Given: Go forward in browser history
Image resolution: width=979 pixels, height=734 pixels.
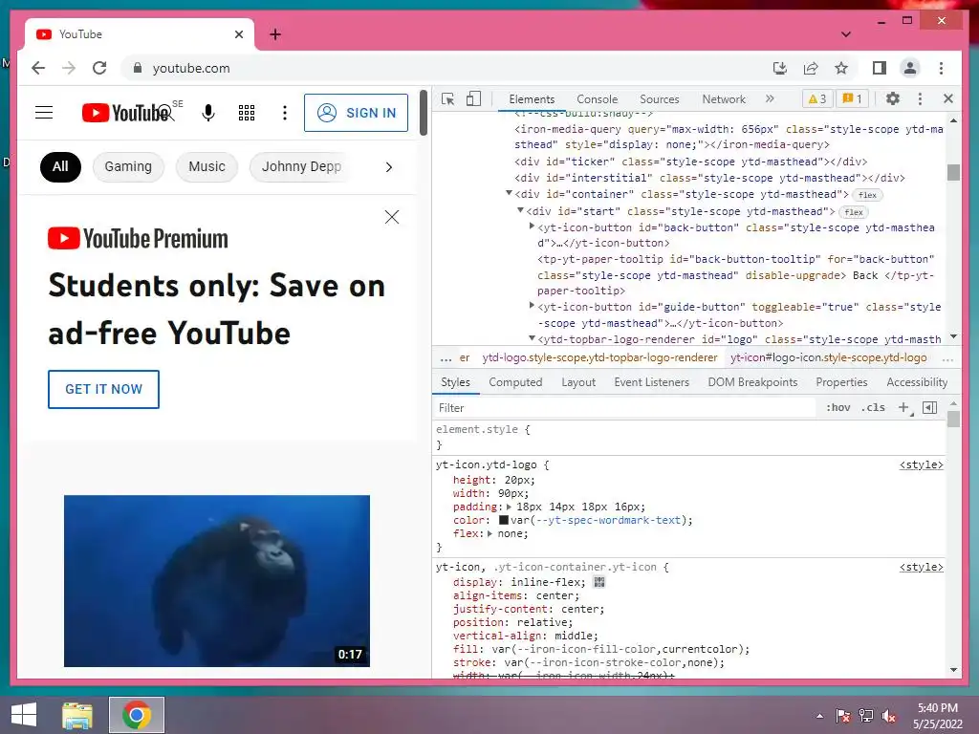Looking at the screenshot, I should coord(69,68).
